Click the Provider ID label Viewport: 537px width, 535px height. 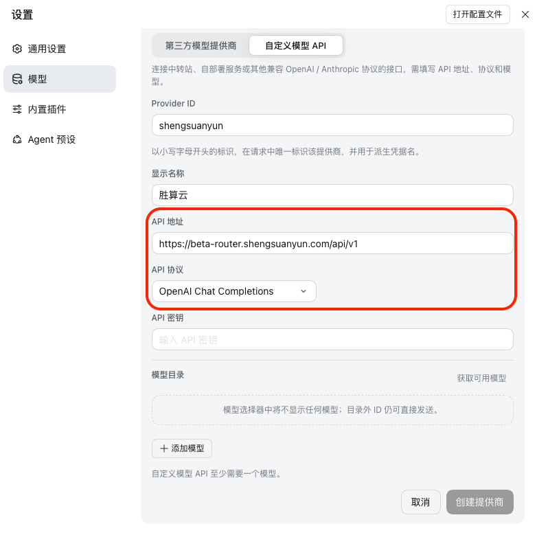click(173, 104)
